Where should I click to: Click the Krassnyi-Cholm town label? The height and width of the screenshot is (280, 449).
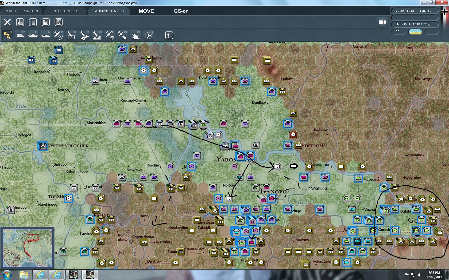coord(133,101)
